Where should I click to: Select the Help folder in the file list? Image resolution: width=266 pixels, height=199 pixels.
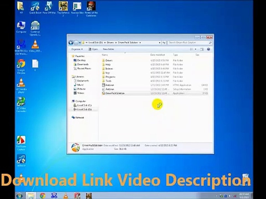[x=108, y=64]
